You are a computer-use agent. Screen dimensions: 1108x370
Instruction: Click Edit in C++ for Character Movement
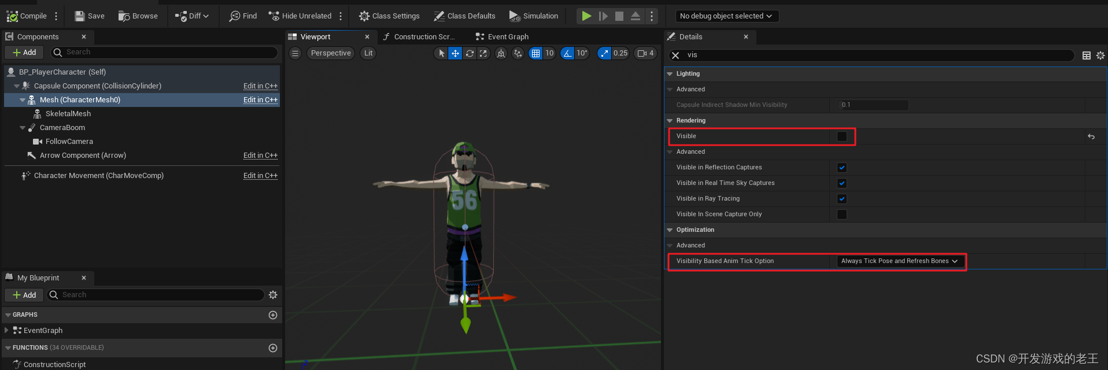[x=260, y=176]
